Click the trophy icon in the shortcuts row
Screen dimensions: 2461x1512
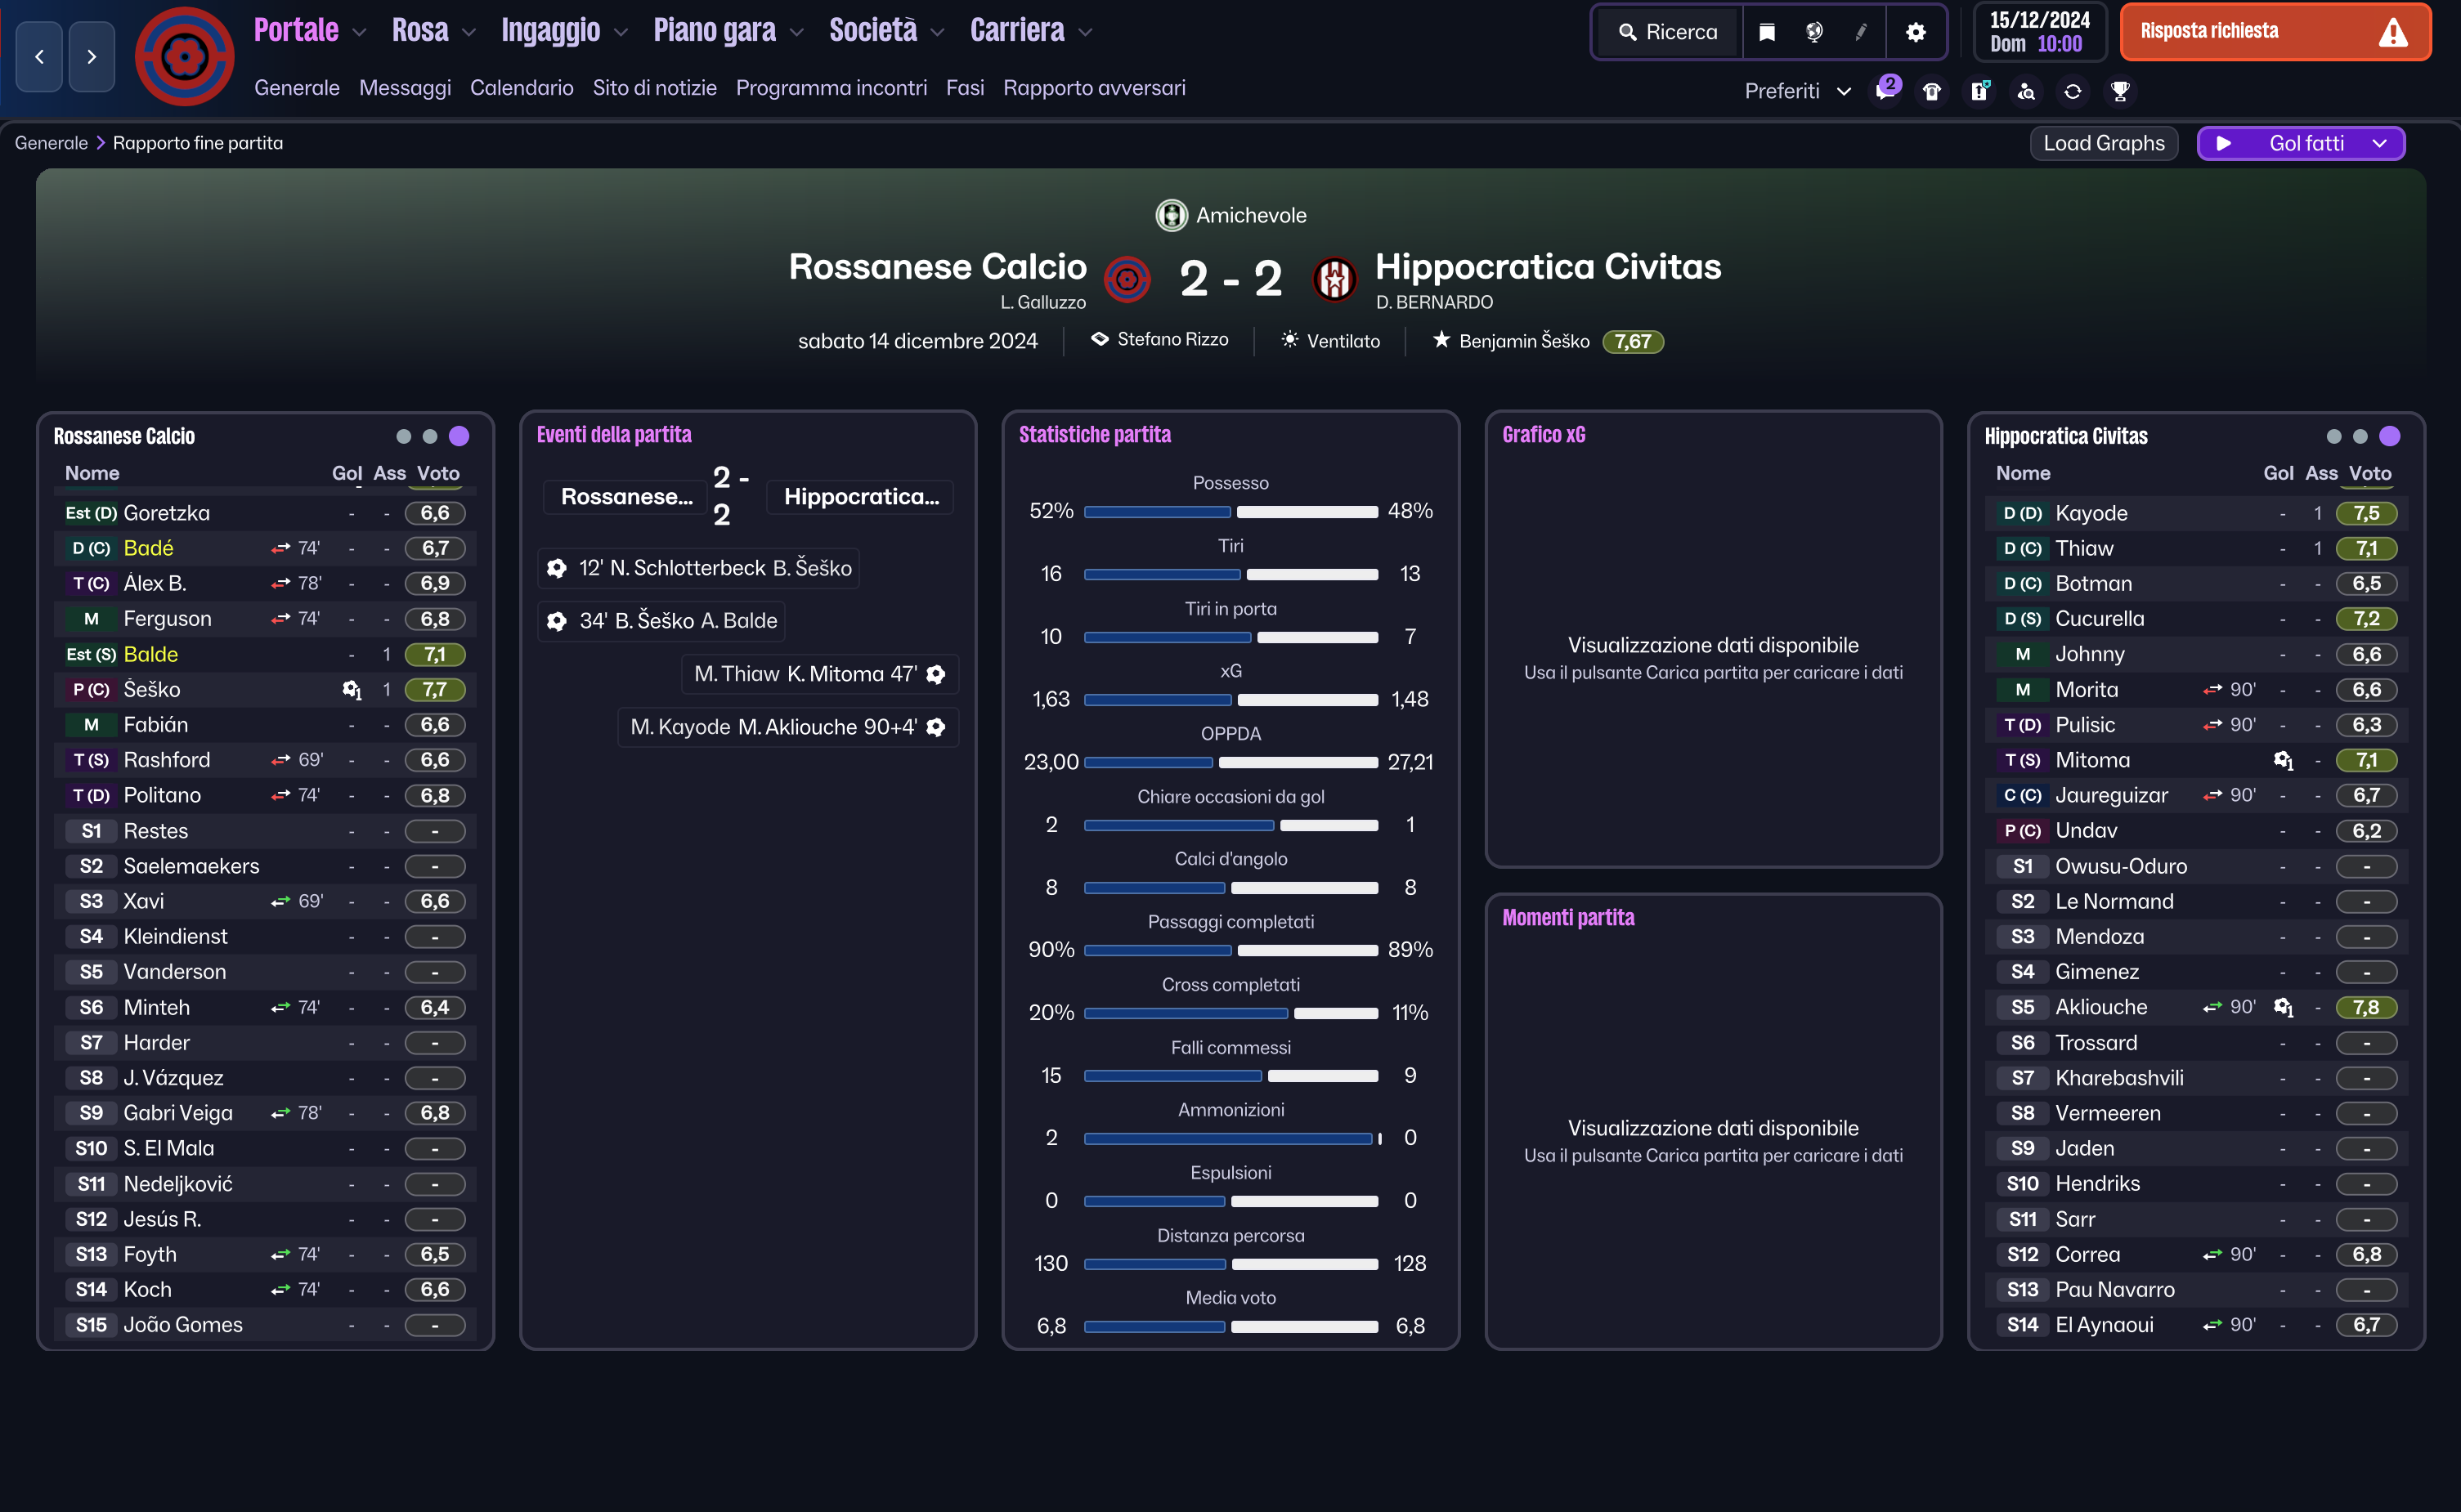(2120, 91)
